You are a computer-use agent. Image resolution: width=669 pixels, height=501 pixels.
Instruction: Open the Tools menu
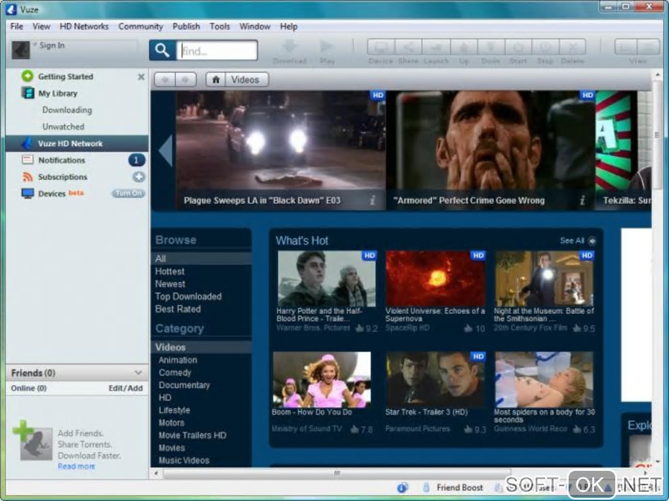coord(220,26)
